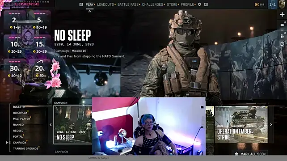Select the highlighted carousel page indicator
The height and width of the screenshot is (161, 287).
[x=251, y=103]
